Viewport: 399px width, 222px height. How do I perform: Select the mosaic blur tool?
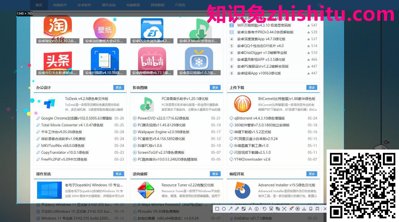(244, 209)
